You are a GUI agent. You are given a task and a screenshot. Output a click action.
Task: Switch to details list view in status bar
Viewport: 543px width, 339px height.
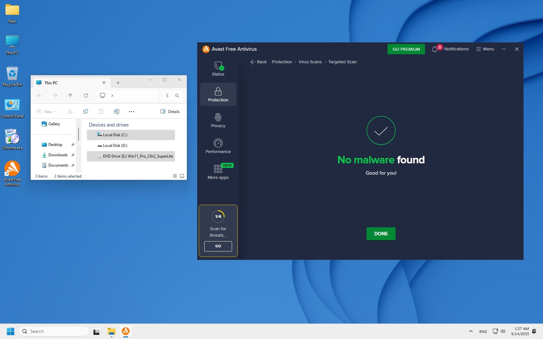pos(175,176)
